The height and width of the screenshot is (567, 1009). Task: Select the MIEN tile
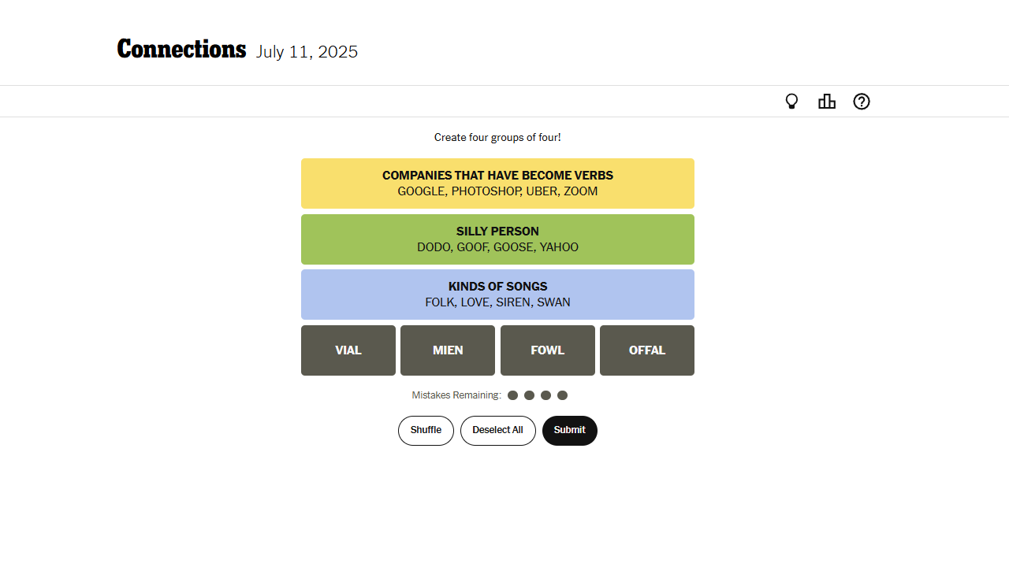448,350
